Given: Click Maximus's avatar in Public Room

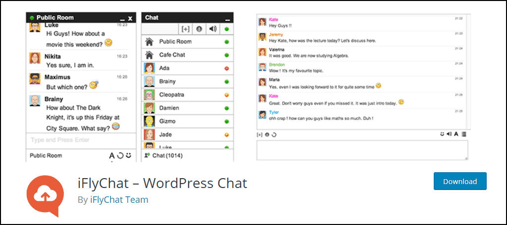Looking at the screenshot, I should (35, 78).
